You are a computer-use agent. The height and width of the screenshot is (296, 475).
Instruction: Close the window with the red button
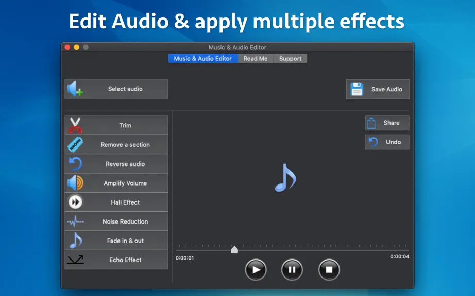[x=67, y=47]
